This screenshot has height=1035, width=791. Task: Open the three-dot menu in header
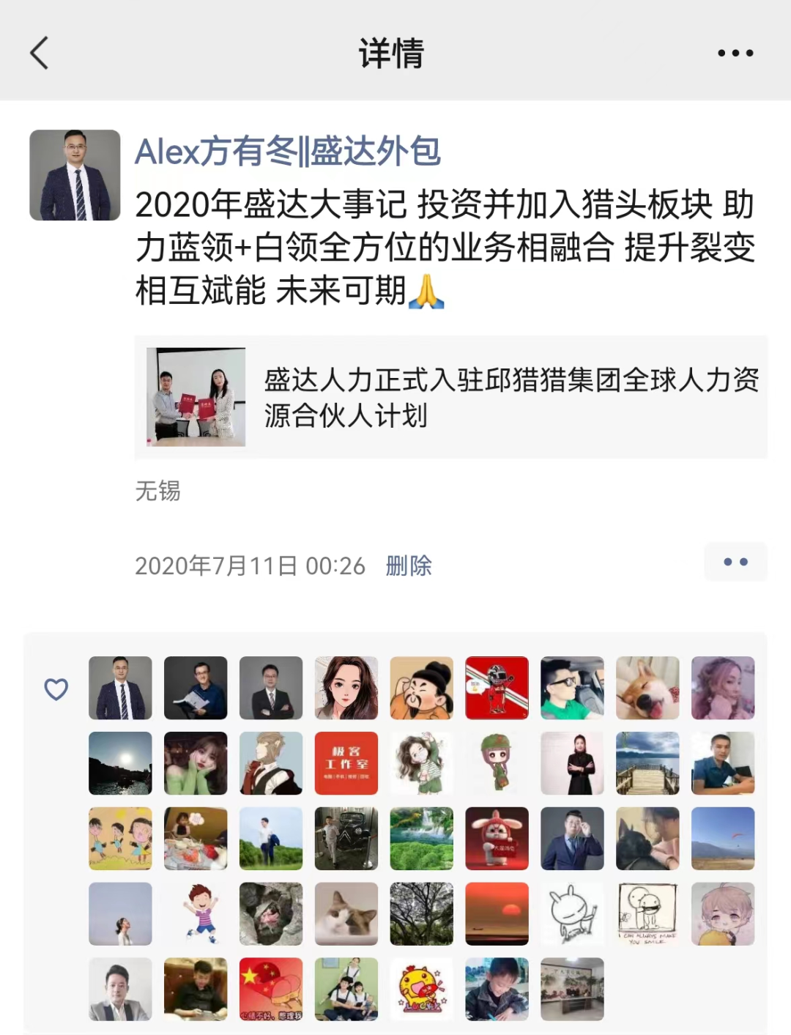735,53
